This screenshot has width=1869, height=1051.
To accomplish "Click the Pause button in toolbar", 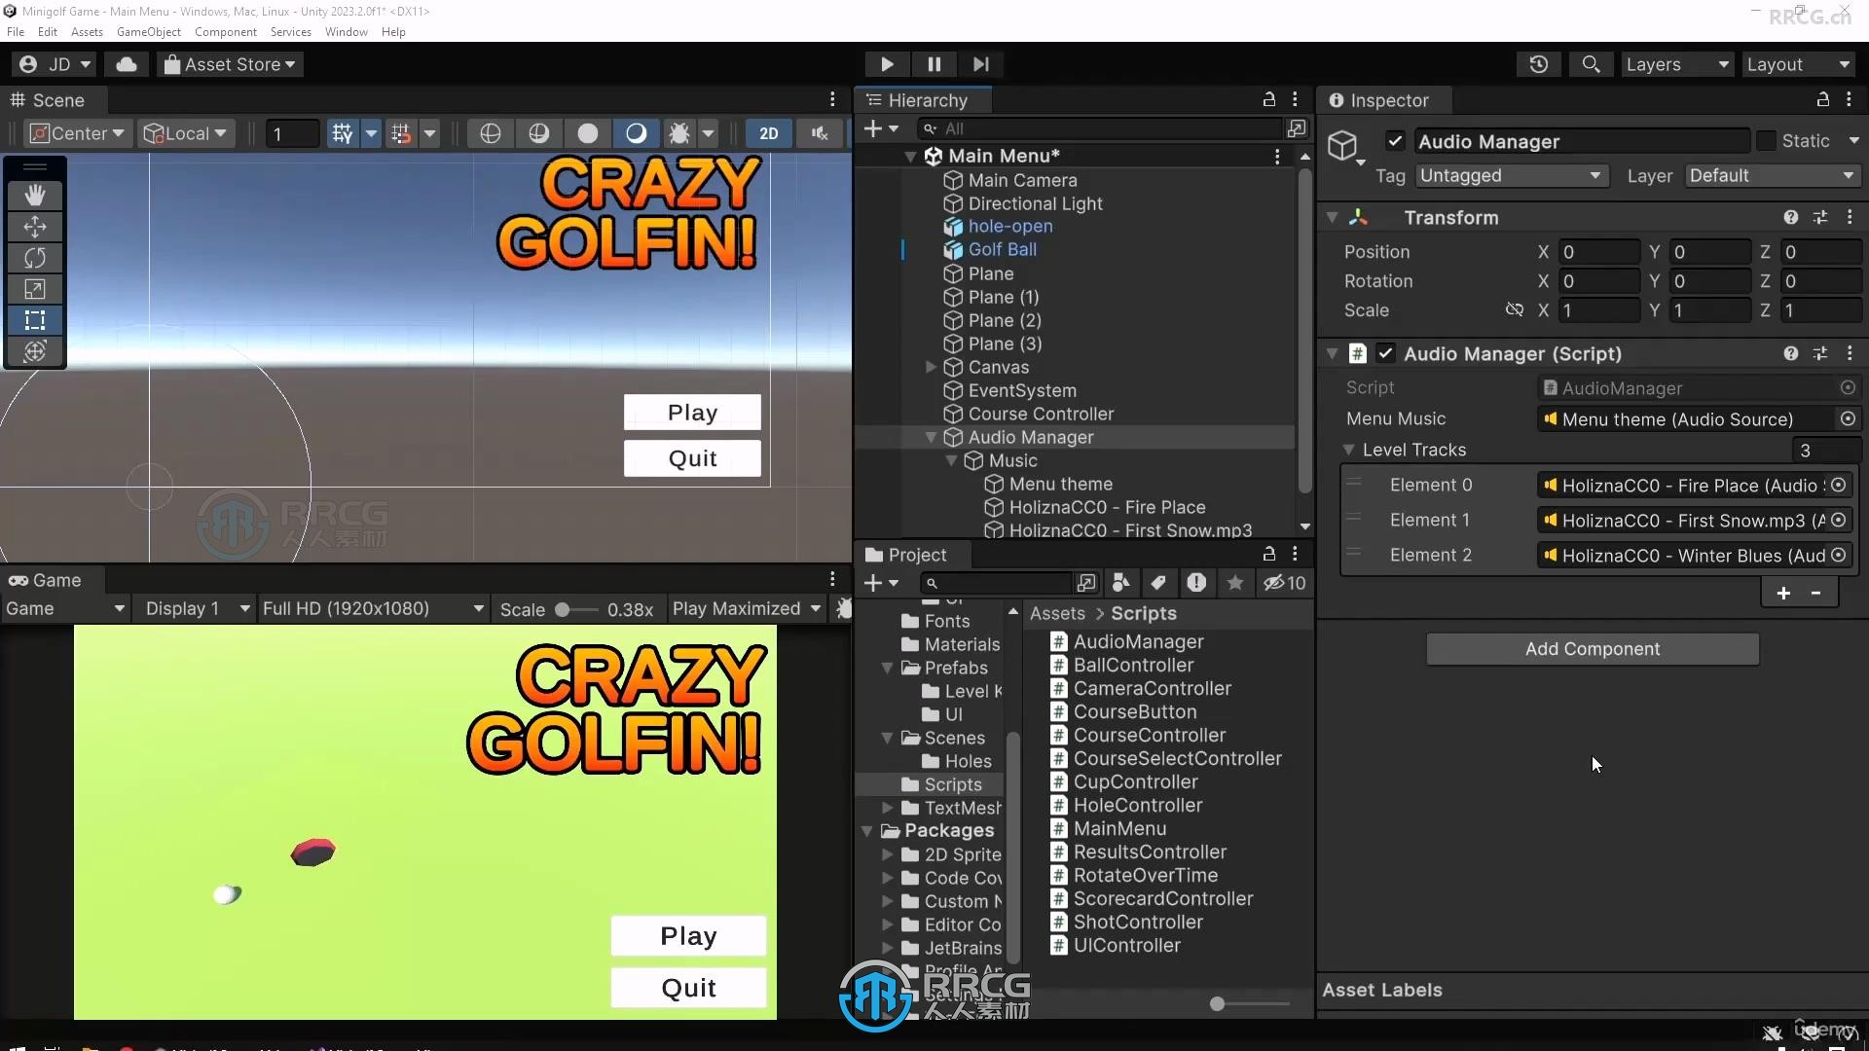I will tap(934, 64).
